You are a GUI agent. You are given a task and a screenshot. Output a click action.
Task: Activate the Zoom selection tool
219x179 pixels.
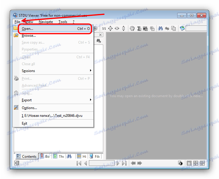pyautogui.click(x=152, y=28)
